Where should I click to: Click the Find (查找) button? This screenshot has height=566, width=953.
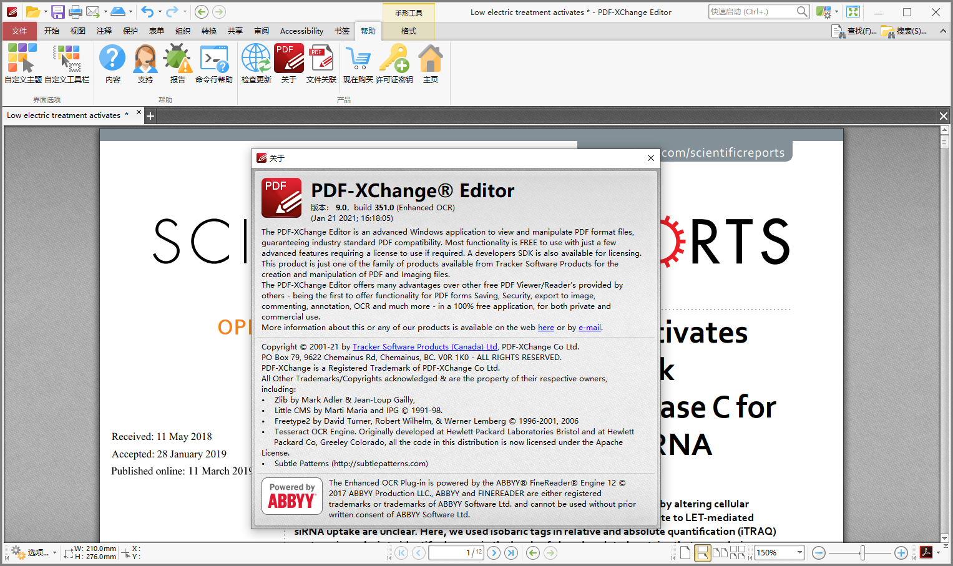pos(854,31)
